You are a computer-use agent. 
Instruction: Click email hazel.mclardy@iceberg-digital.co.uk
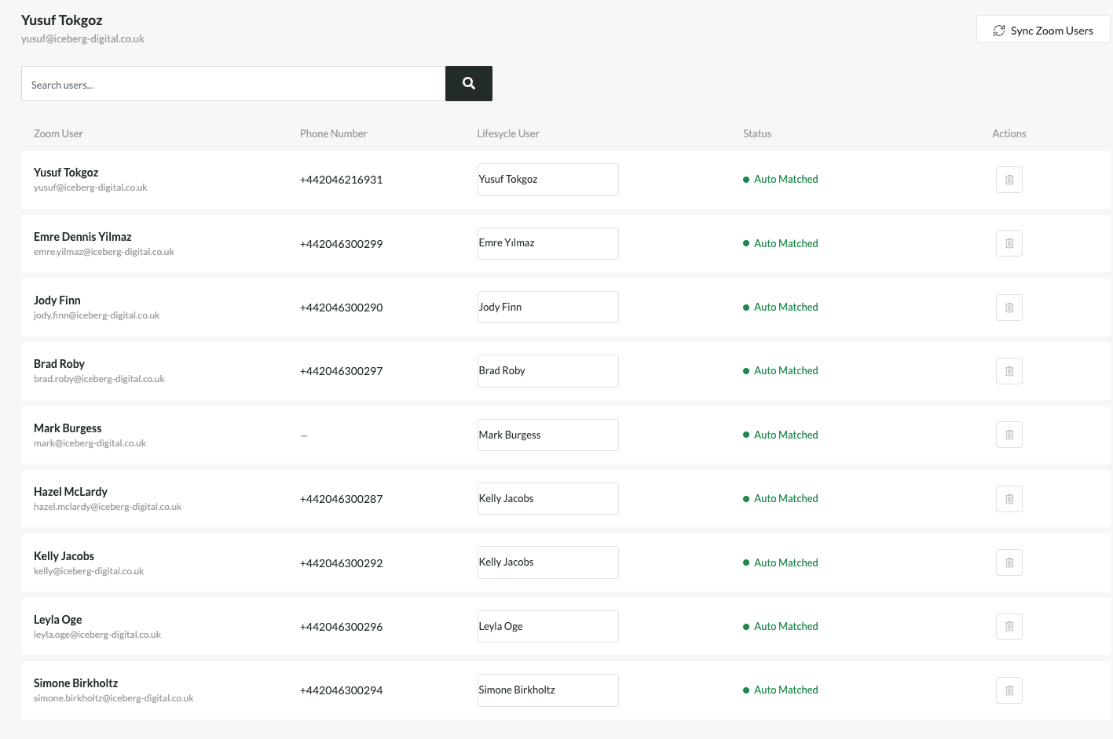[x=108, y=507]
